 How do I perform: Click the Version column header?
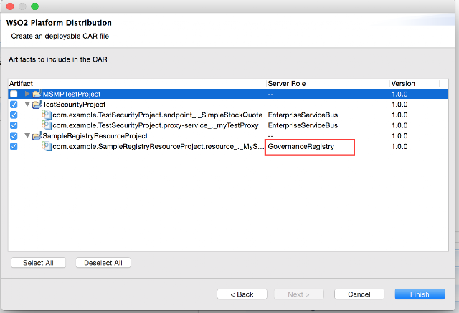pyautogui.click(x=415, y=84)
